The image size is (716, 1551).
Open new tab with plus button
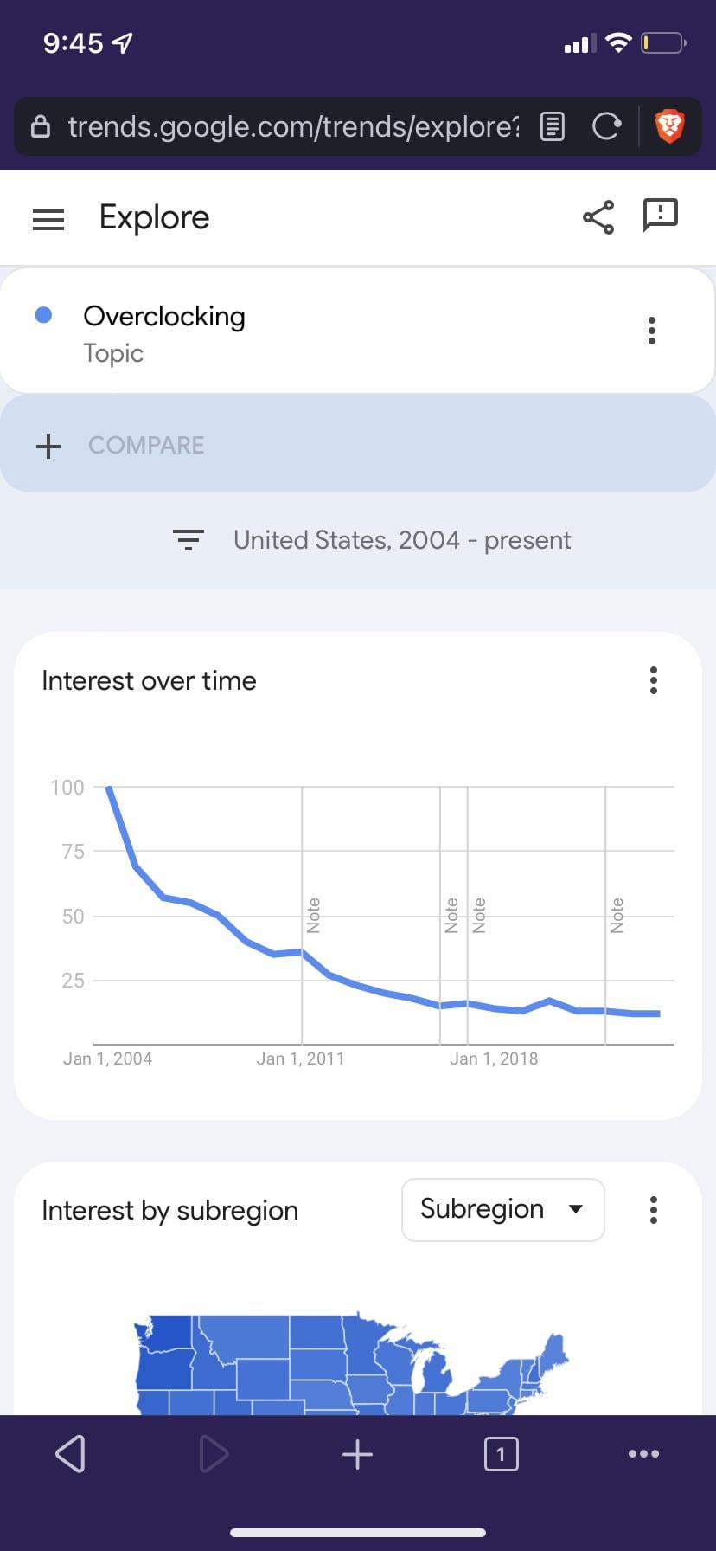click(x=357, y=1454)
